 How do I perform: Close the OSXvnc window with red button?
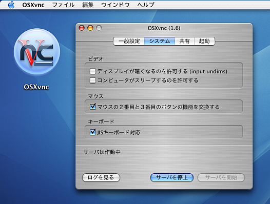click(82, 28)
